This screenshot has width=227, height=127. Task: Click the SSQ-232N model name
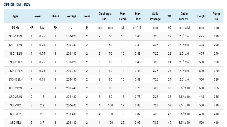point(15,97)
